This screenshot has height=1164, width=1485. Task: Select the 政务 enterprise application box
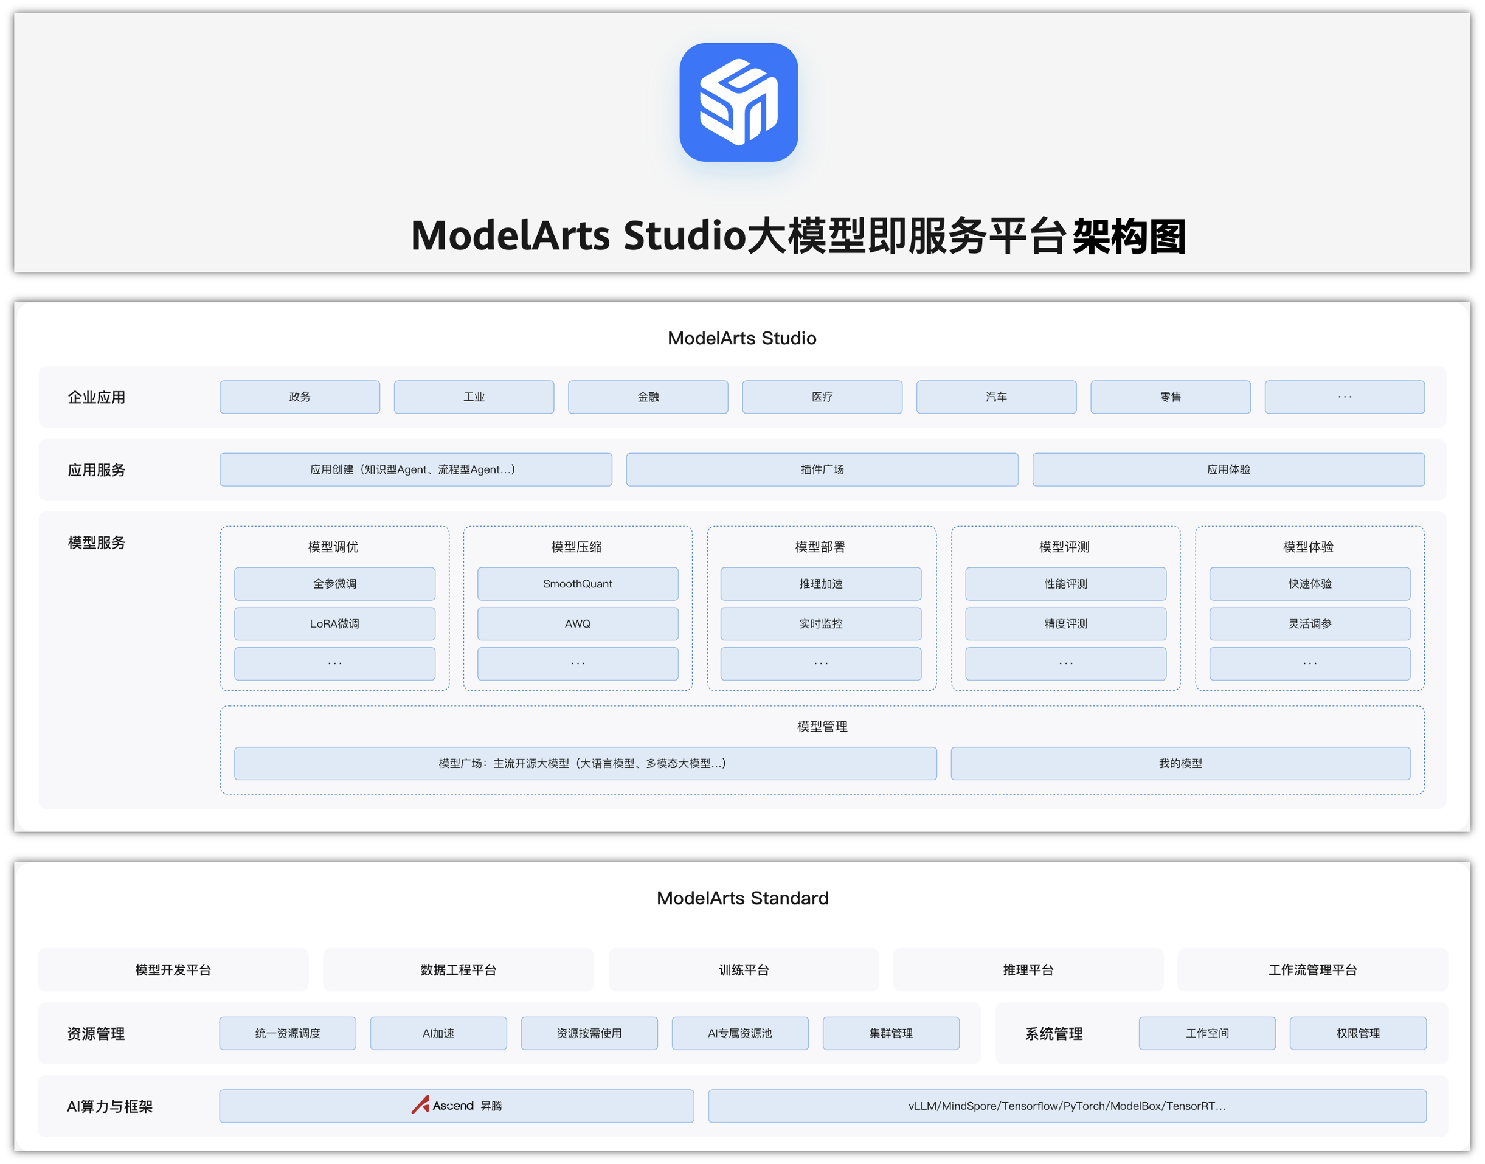tap(299, 397)
